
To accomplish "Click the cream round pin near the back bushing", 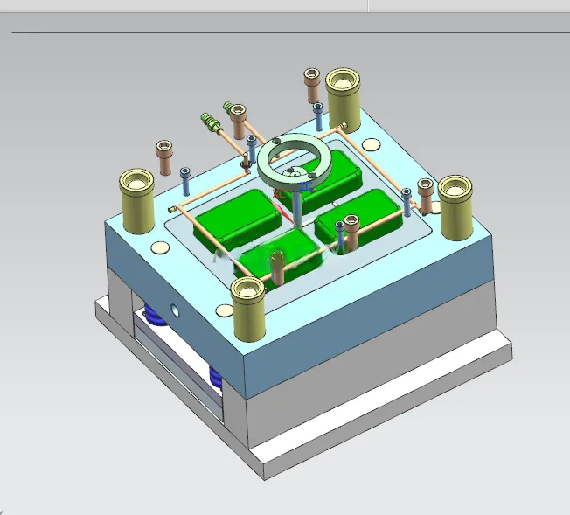I will pos(372,144).
